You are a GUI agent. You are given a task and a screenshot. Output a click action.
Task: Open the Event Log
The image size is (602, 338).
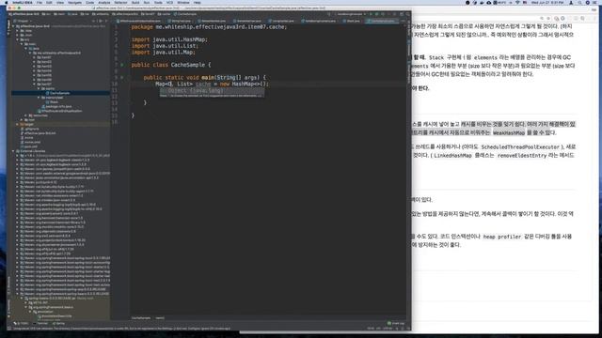point(396,323)
